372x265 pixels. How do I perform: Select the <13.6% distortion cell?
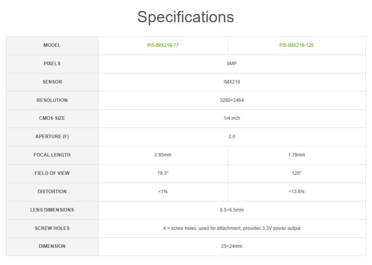click(296, 192)
